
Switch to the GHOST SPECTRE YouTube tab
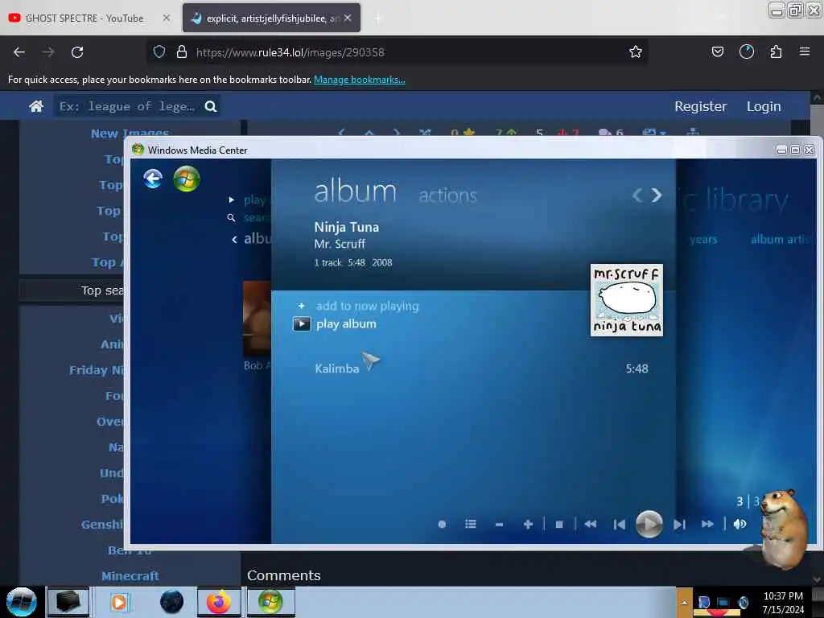pos(84,19)
